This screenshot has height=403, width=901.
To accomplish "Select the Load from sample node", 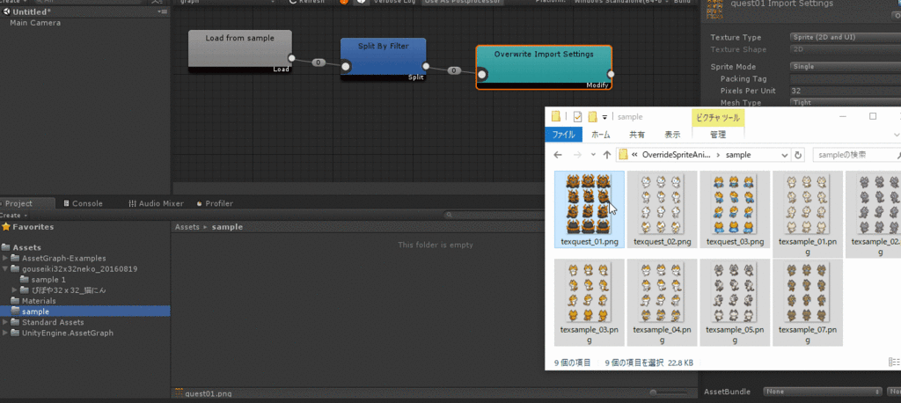I will pos(240,51).
